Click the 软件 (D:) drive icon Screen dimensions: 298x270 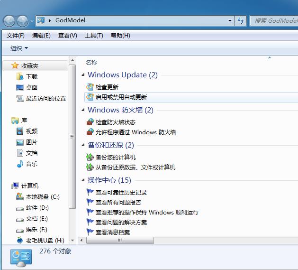point(20,209)
